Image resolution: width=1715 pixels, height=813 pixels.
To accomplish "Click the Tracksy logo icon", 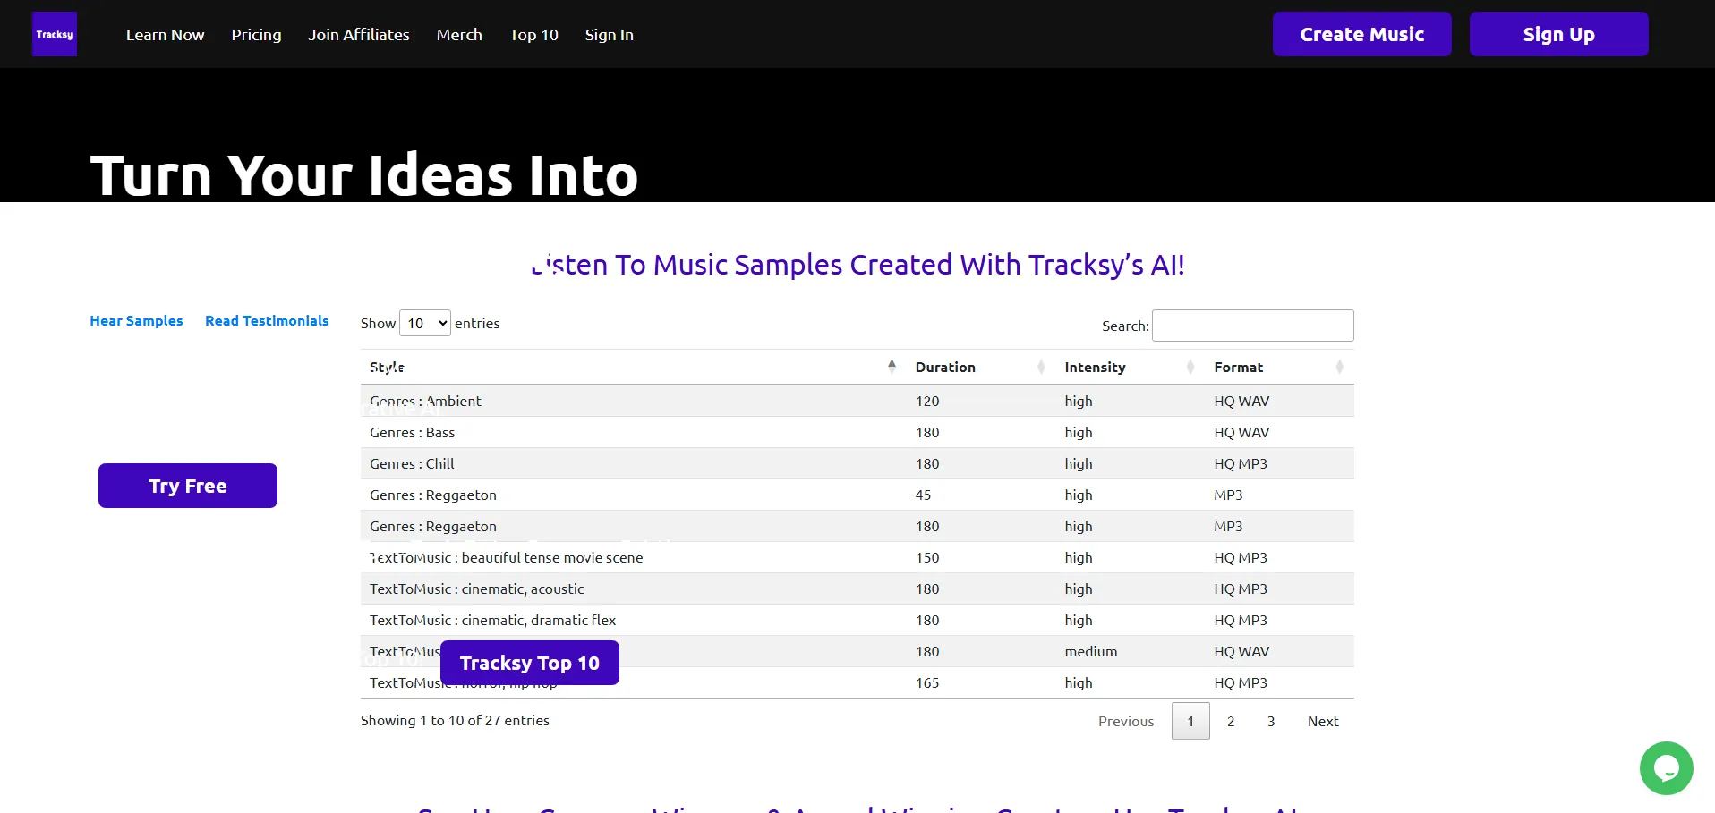I will click(55, 34).
